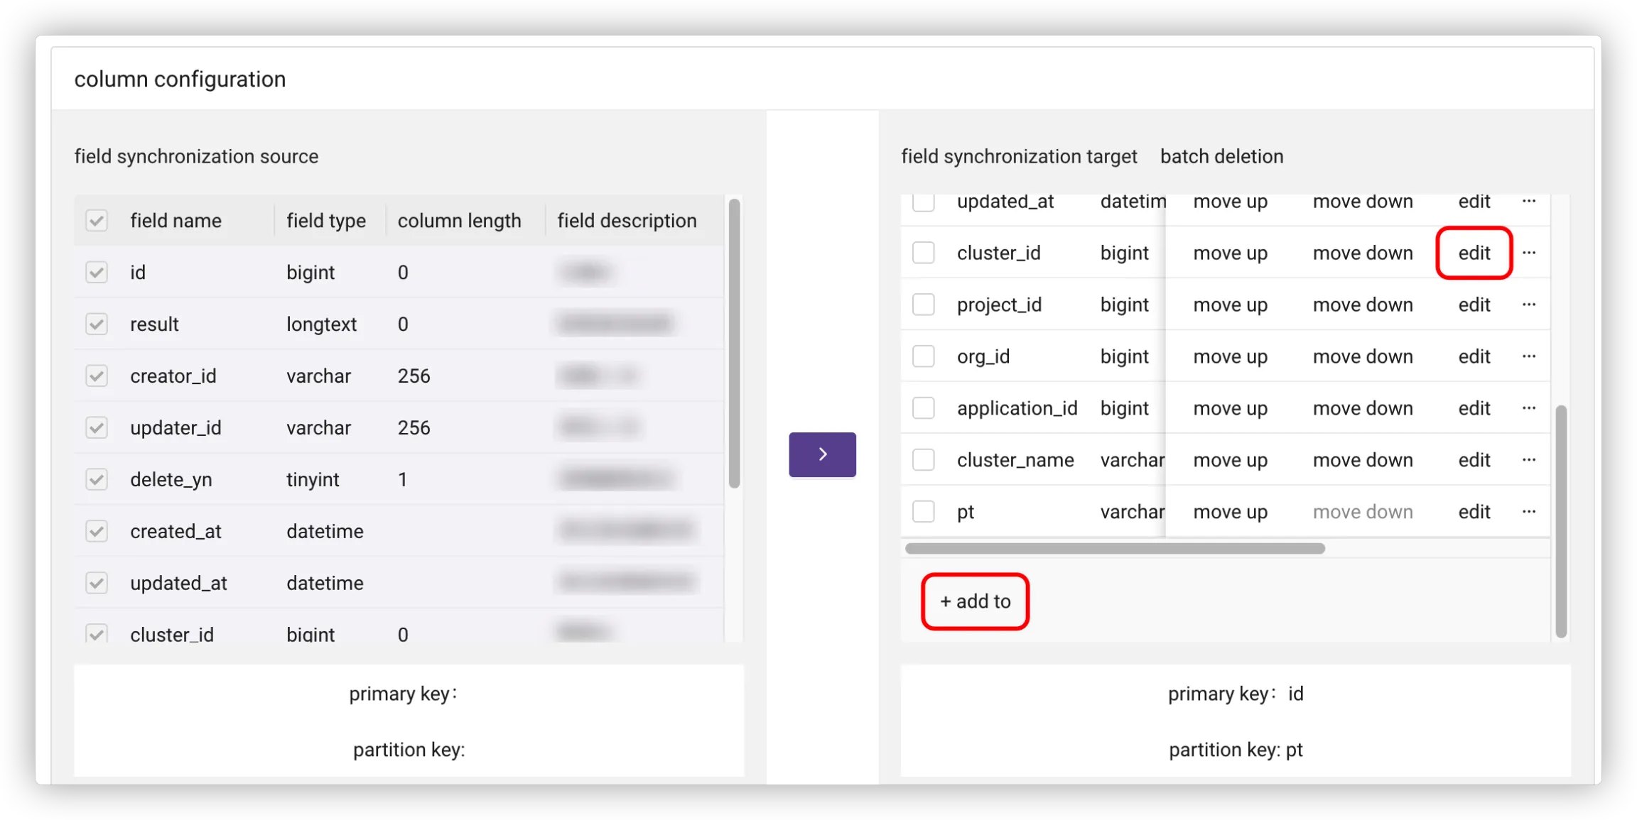Click edit for the pt field
The image size is (1637, 820).
pos(1474,512)
